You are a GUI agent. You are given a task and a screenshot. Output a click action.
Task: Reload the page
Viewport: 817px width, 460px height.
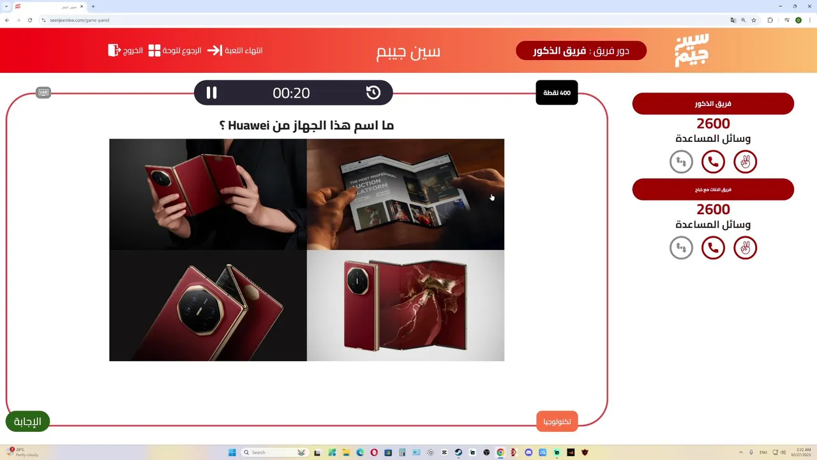point(29,20)
